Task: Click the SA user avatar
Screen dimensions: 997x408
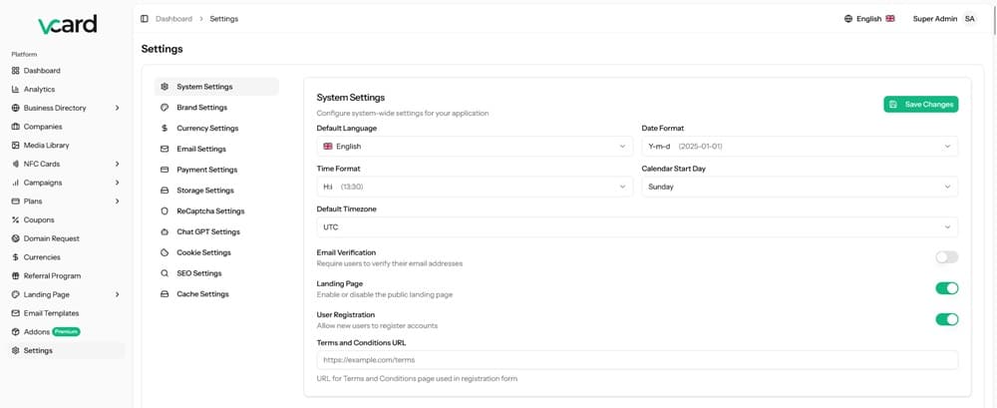Action: pyautogui.click(x=969, y=19)
